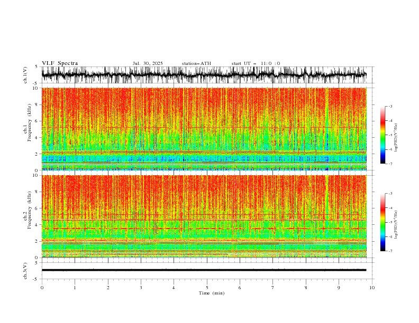Image resolution: width=419 pixels, height=323 pixels.
Task: Click the ch.2 spectrogram panel
Action: 204,216
